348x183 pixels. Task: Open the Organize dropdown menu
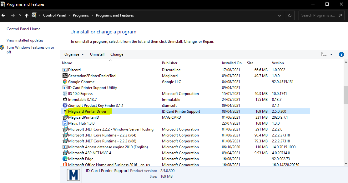[x=74, y=54]
